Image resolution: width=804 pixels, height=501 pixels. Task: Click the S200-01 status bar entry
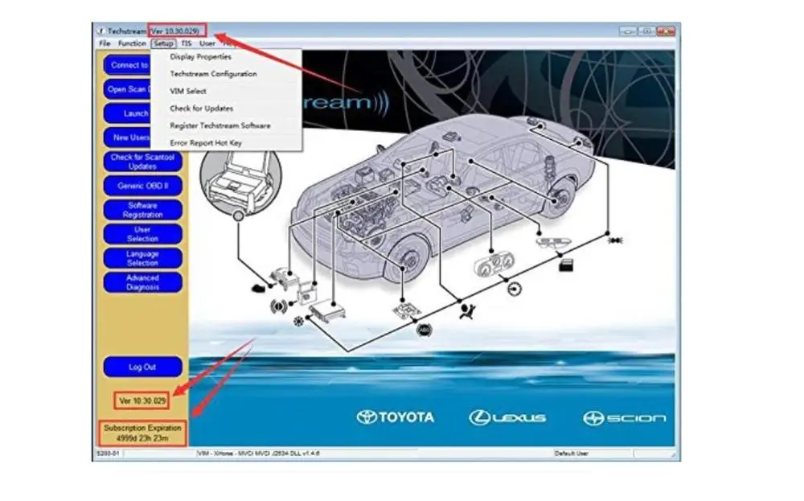point(109,454)
